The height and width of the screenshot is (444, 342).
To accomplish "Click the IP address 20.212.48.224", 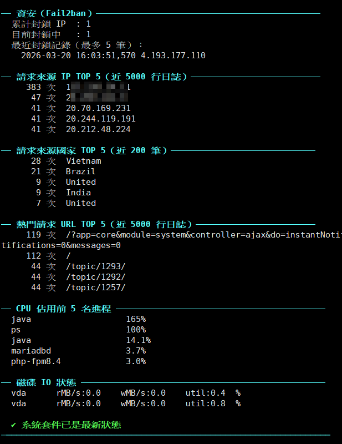I will point(98,129).
